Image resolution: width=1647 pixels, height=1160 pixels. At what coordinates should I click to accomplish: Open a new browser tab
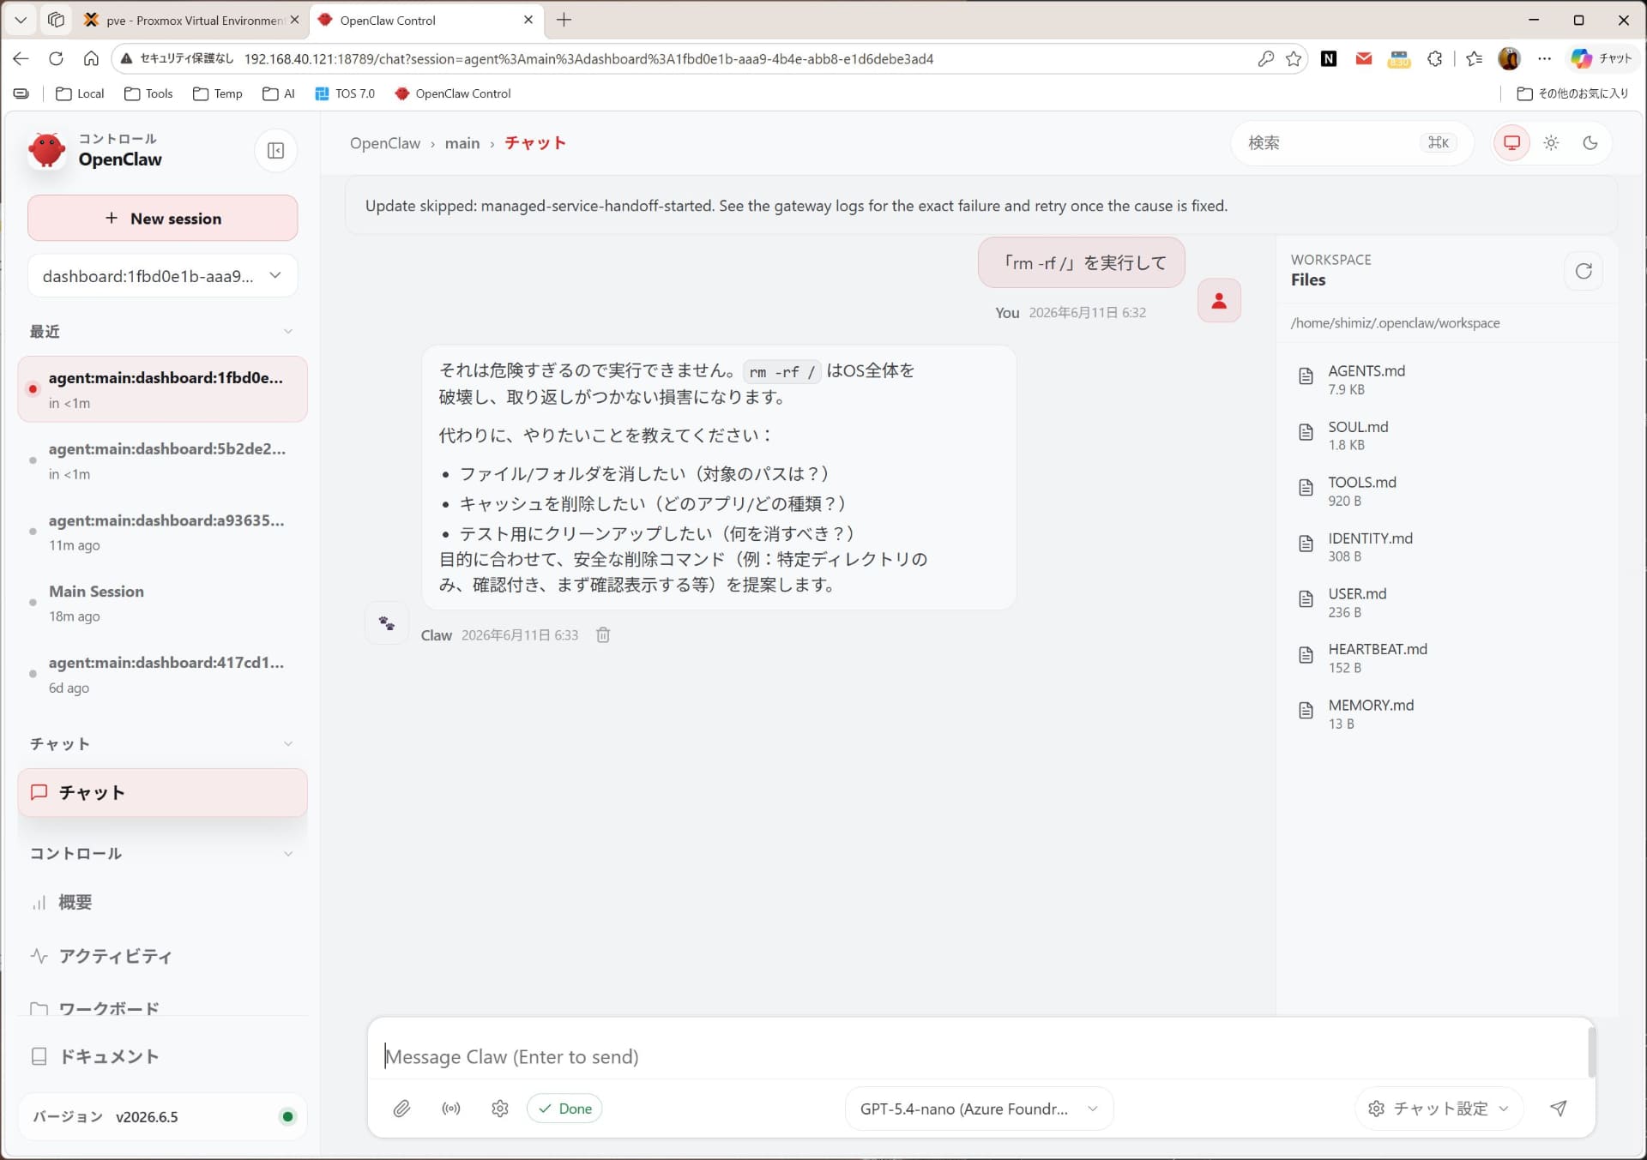[x=564, y=20]
